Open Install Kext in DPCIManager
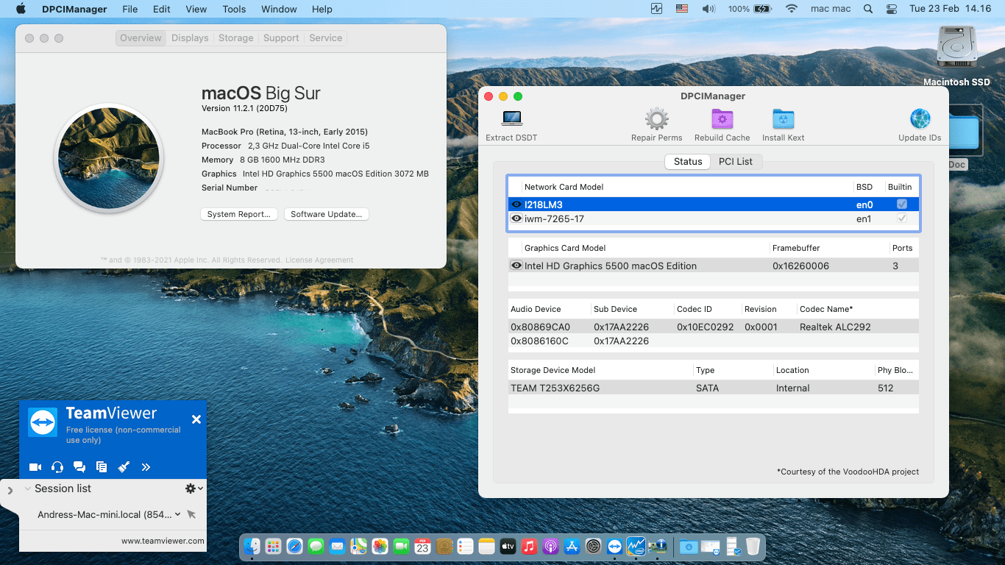This screenshot has height=565, width=1005. (x=783, y=118)
